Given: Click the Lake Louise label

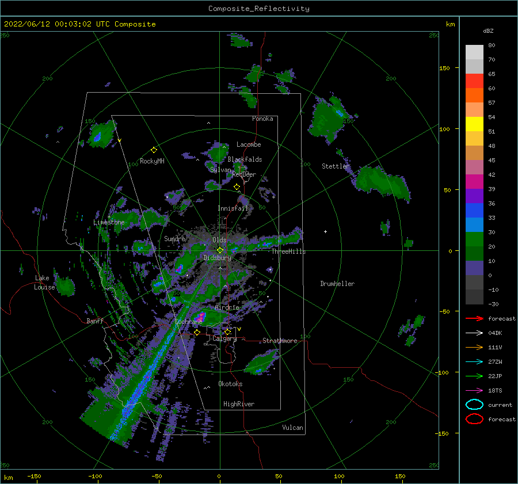Looking at the screenshot, I should click(x=44, y=283).
